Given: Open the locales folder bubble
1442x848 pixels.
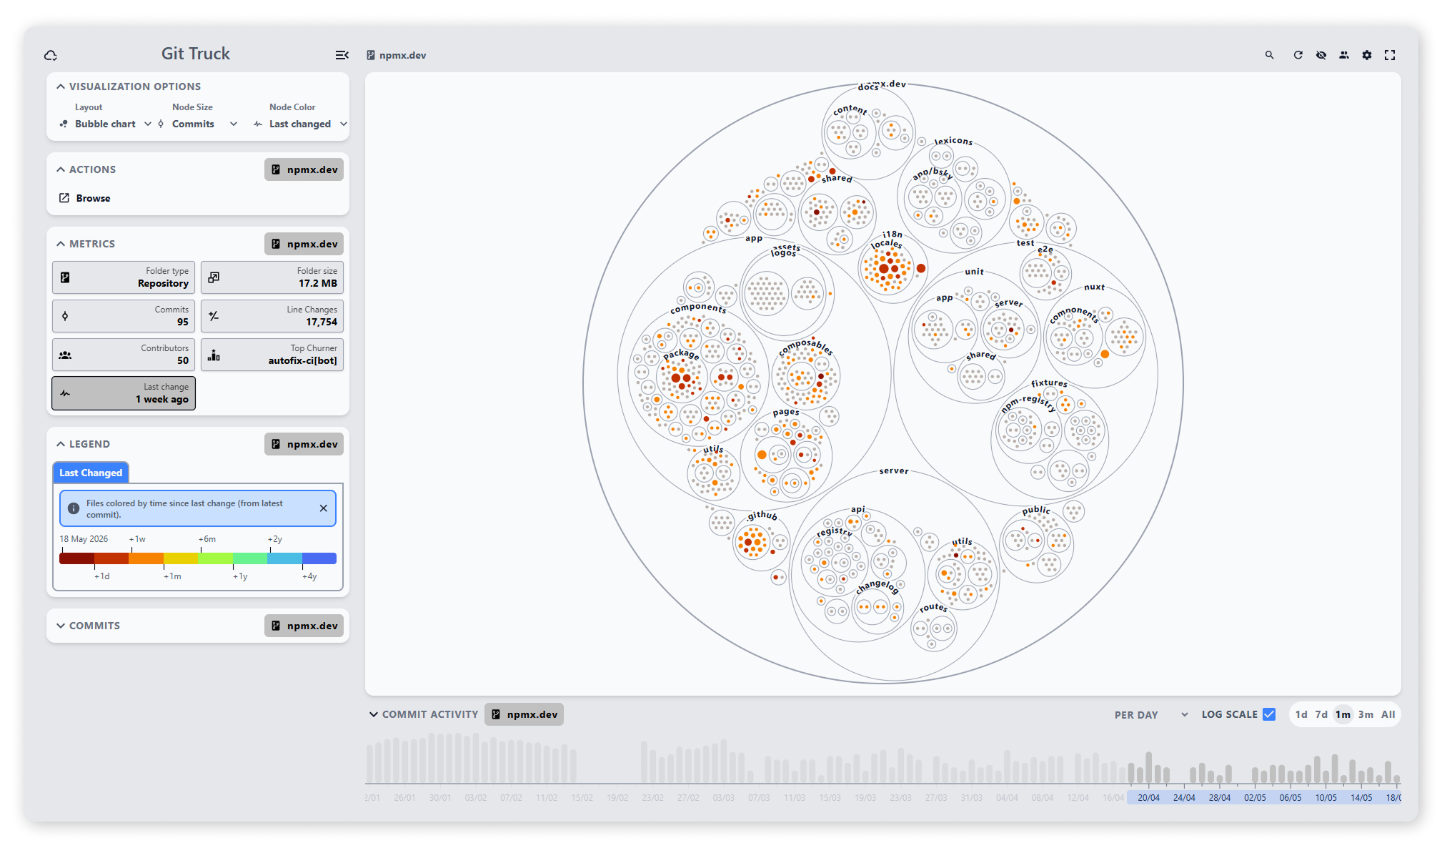Looking at the screenshot, I should click(886, 267).
